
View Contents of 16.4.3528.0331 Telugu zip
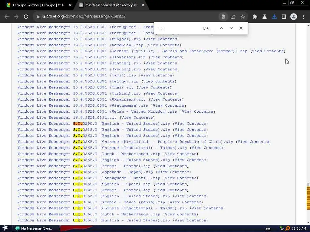(159, 82)
